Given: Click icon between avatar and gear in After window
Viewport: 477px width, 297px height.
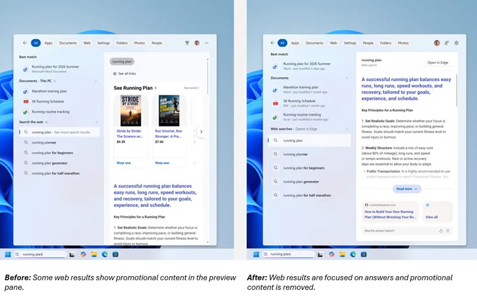Looking at the screenshot, I should 447,43.
